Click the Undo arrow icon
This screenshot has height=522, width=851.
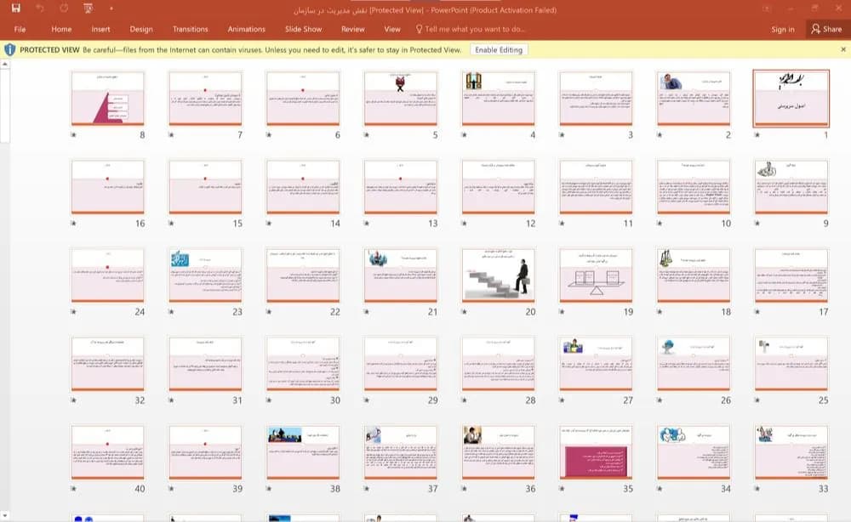coord(40,9)
